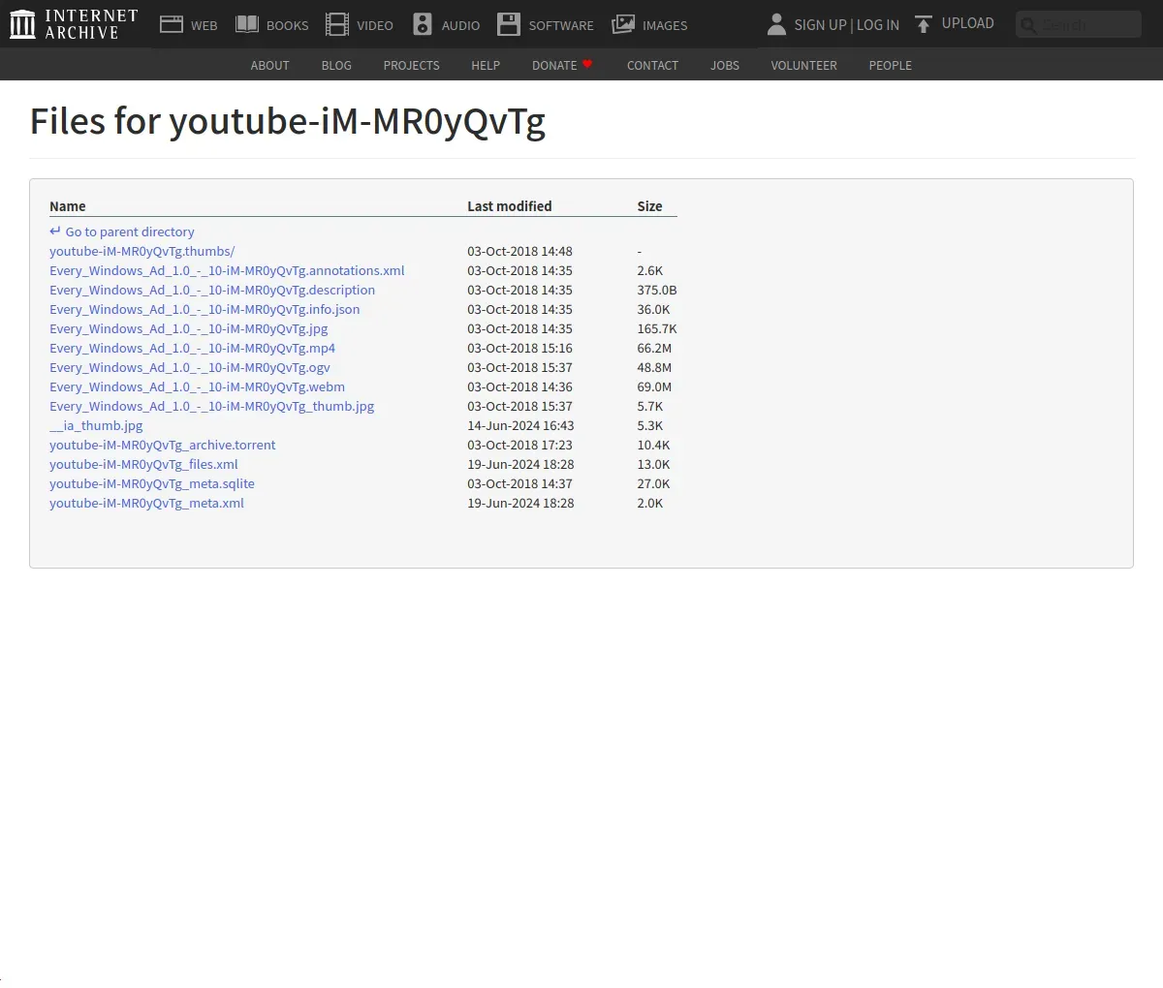The image size is (1163, 988).
Task: Open the Books icon in navigation
Action: [x=247, y=24]
